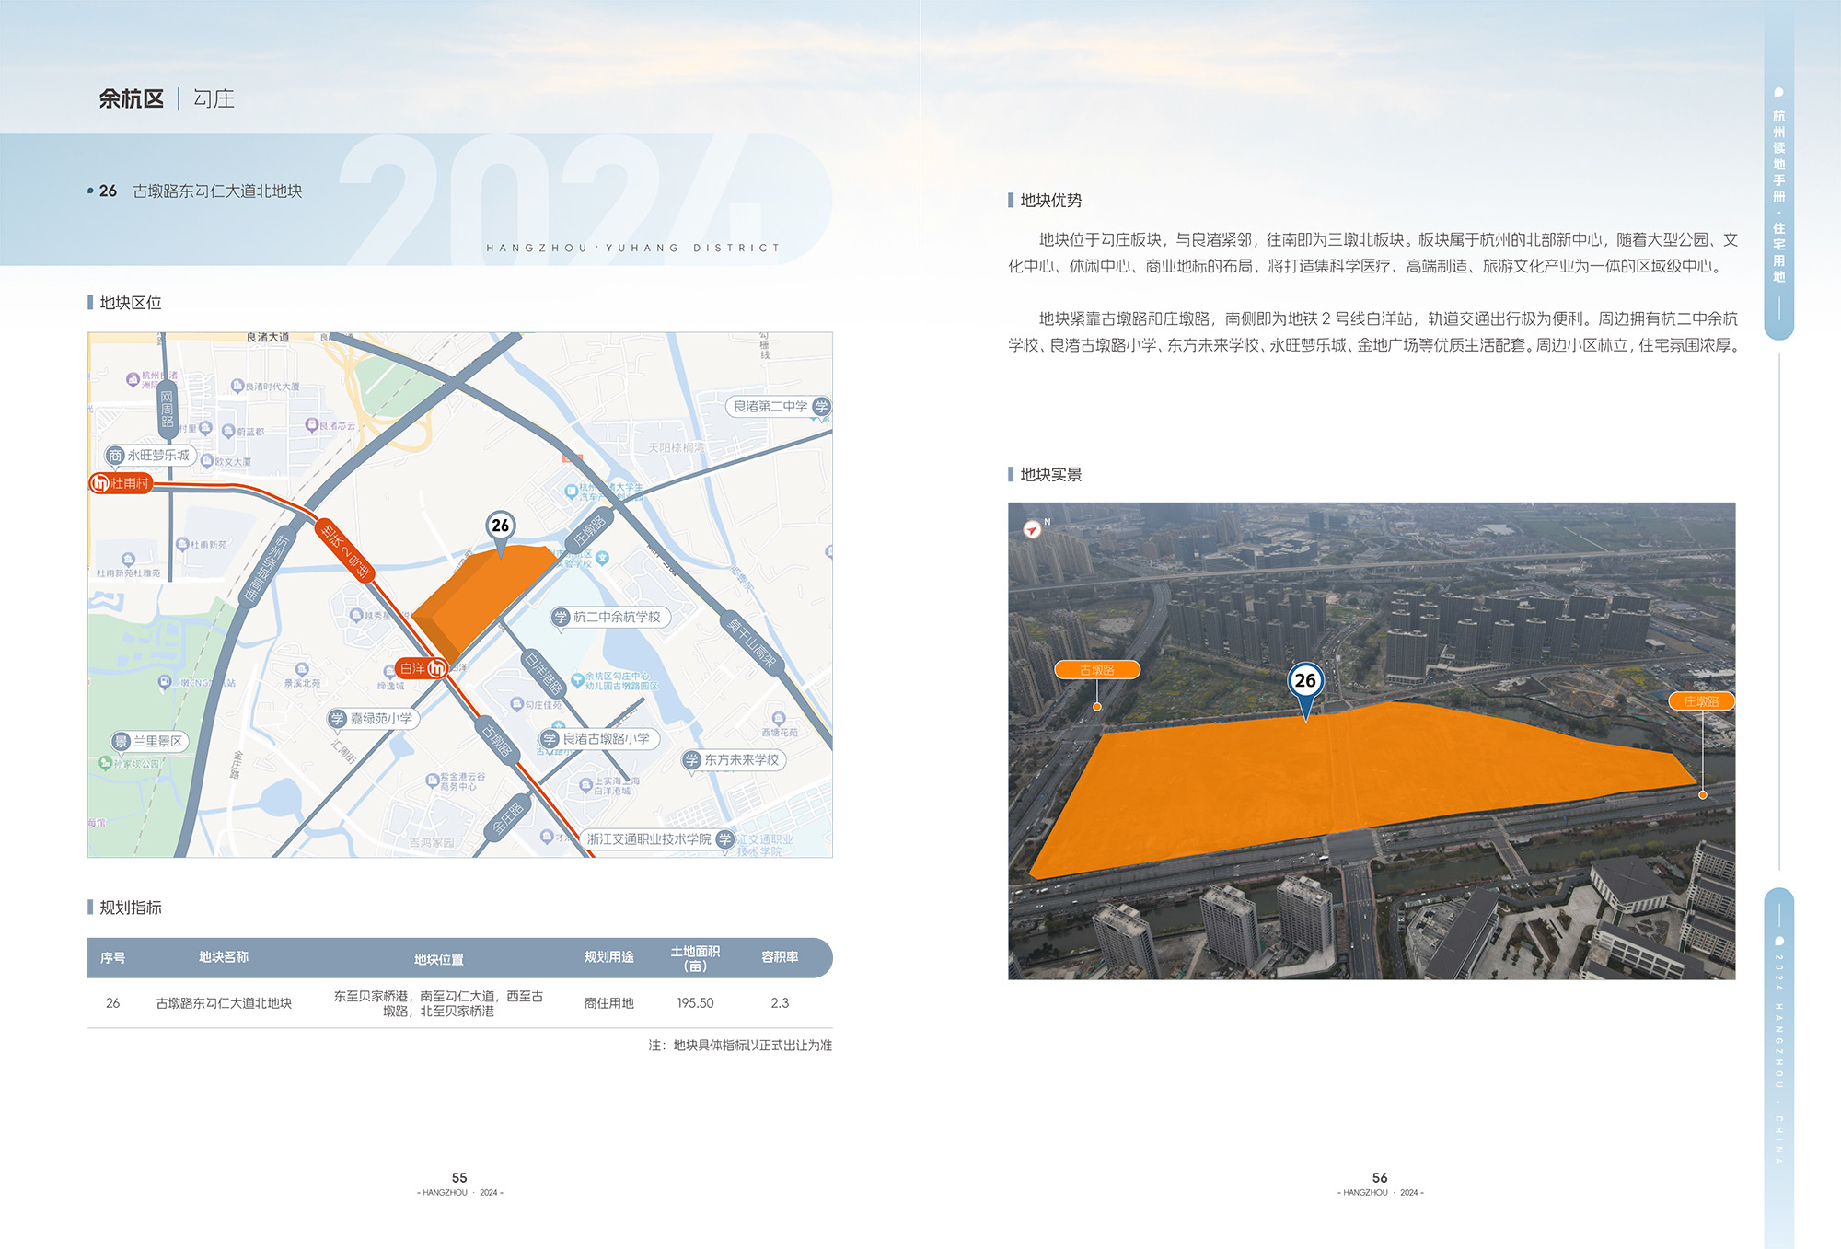This screenshot has height=1249, width=1841.
Task: Click the 景溪北苑 residence icon
Action: [x=302, y=669]
